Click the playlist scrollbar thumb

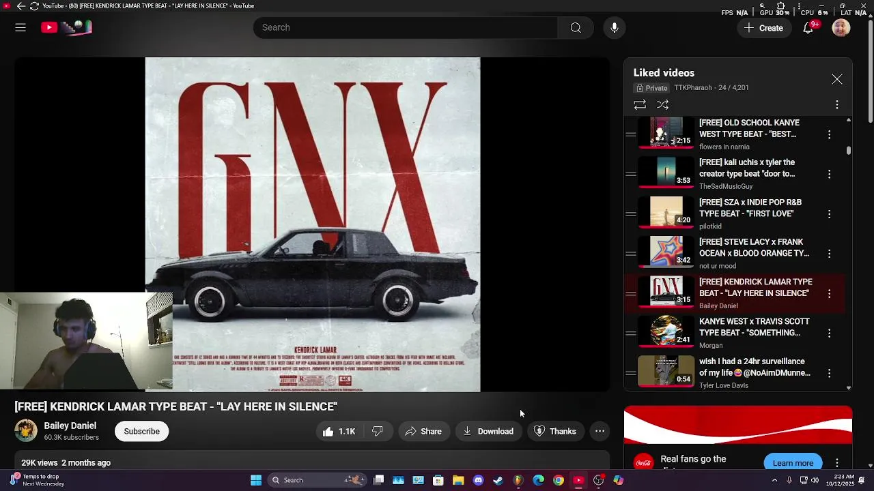(x=849, y=150)
